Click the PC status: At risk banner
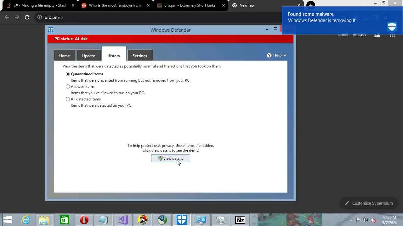This screenshot has width=403, height=226. pyautogui.click(x=170, y=39)
